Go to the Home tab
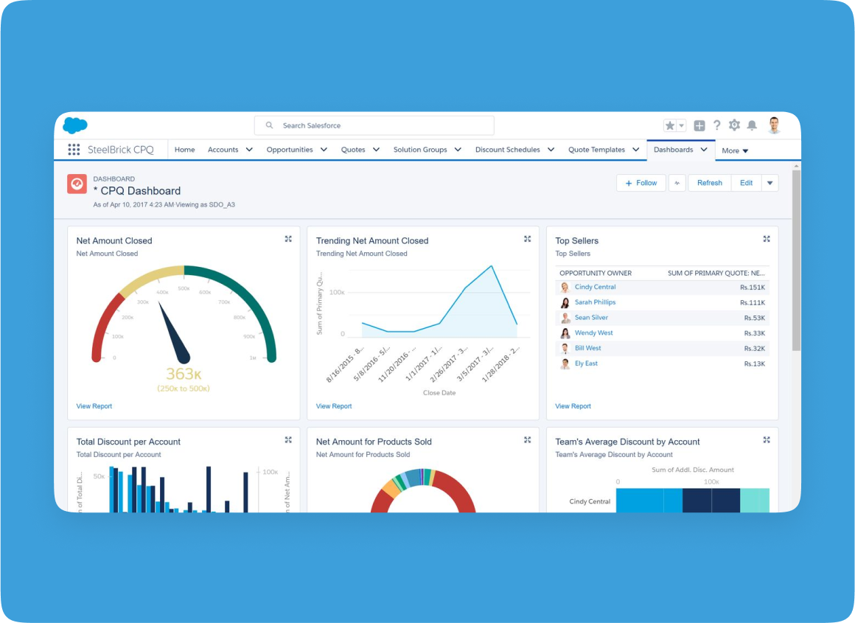Image resolution: width=855 pixels, height=623 pixels. coord(184,150)
